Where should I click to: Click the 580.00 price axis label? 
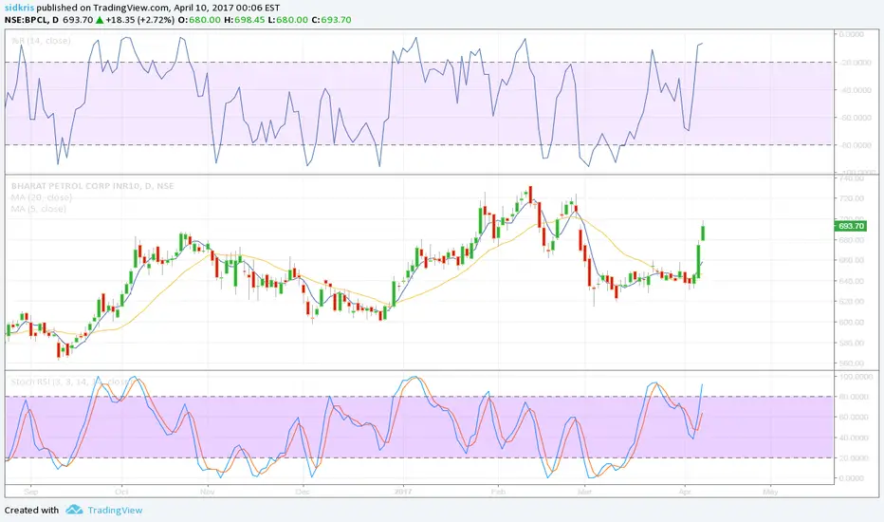(x=852, y=343)
